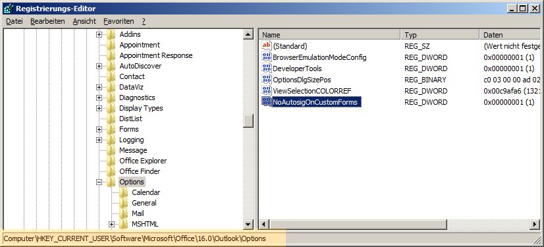Select the BrowserEmulationModeConfig value name
544x247 pixels.
[319, 57]
